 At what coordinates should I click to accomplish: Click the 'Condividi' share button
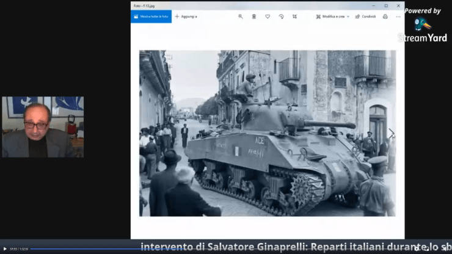(365, 16)
